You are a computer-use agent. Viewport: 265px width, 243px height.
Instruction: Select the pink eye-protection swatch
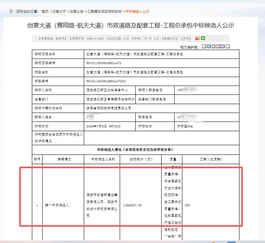click(x=218, y=46)
